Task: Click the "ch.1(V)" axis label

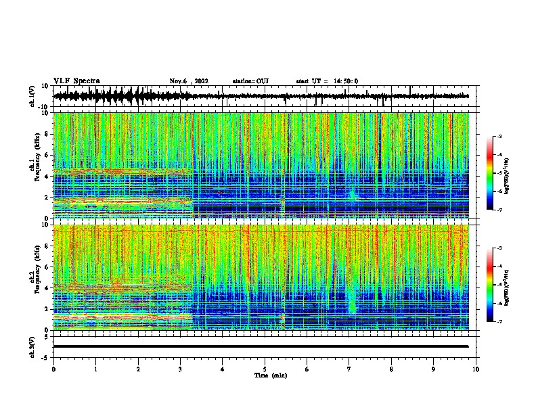Action: [x=32, y=96]
